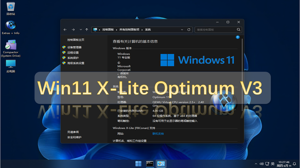Screen dimensions: 300x168
Task: Open the Recycle Bin desktop icon
Action: coord(11,9)
